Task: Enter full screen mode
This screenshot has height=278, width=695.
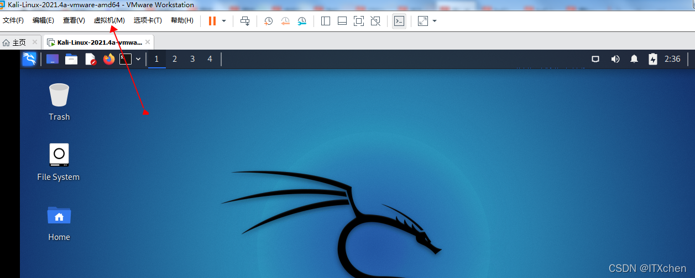Action: 359,21
